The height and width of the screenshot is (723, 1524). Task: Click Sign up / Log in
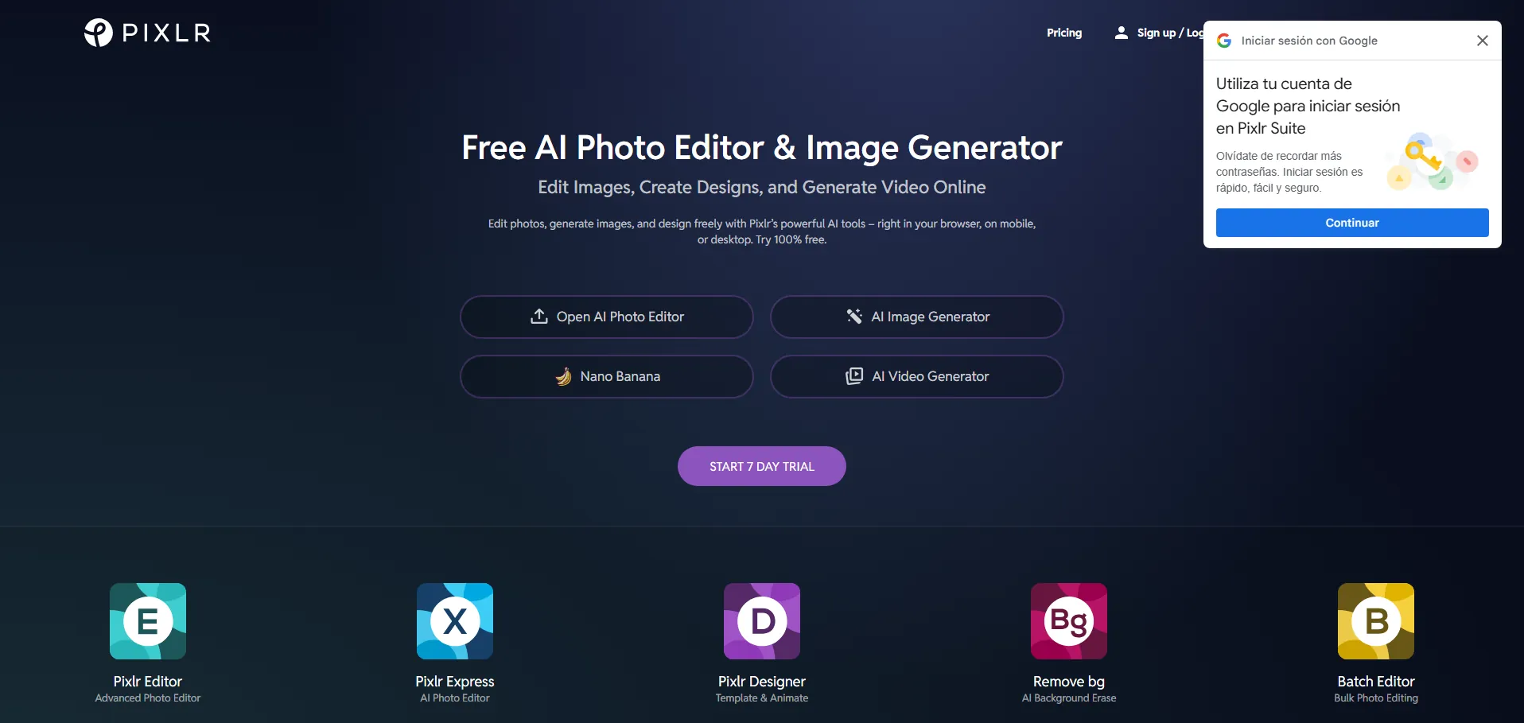pos(1170,33)
